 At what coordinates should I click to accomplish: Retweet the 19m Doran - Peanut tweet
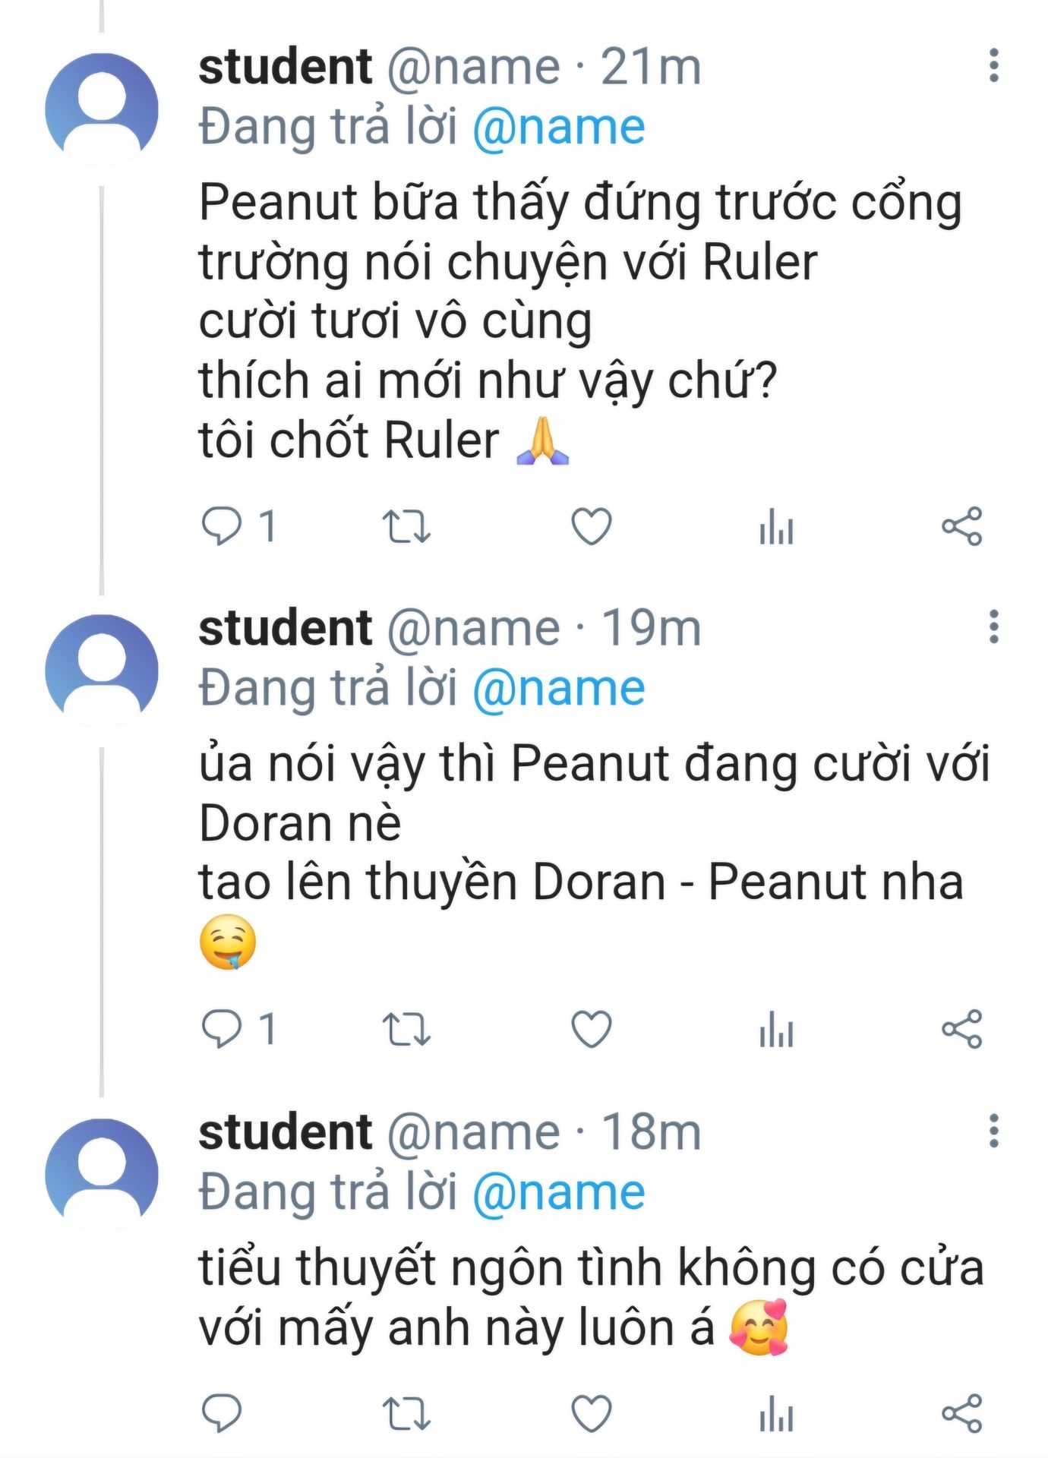406,1030
